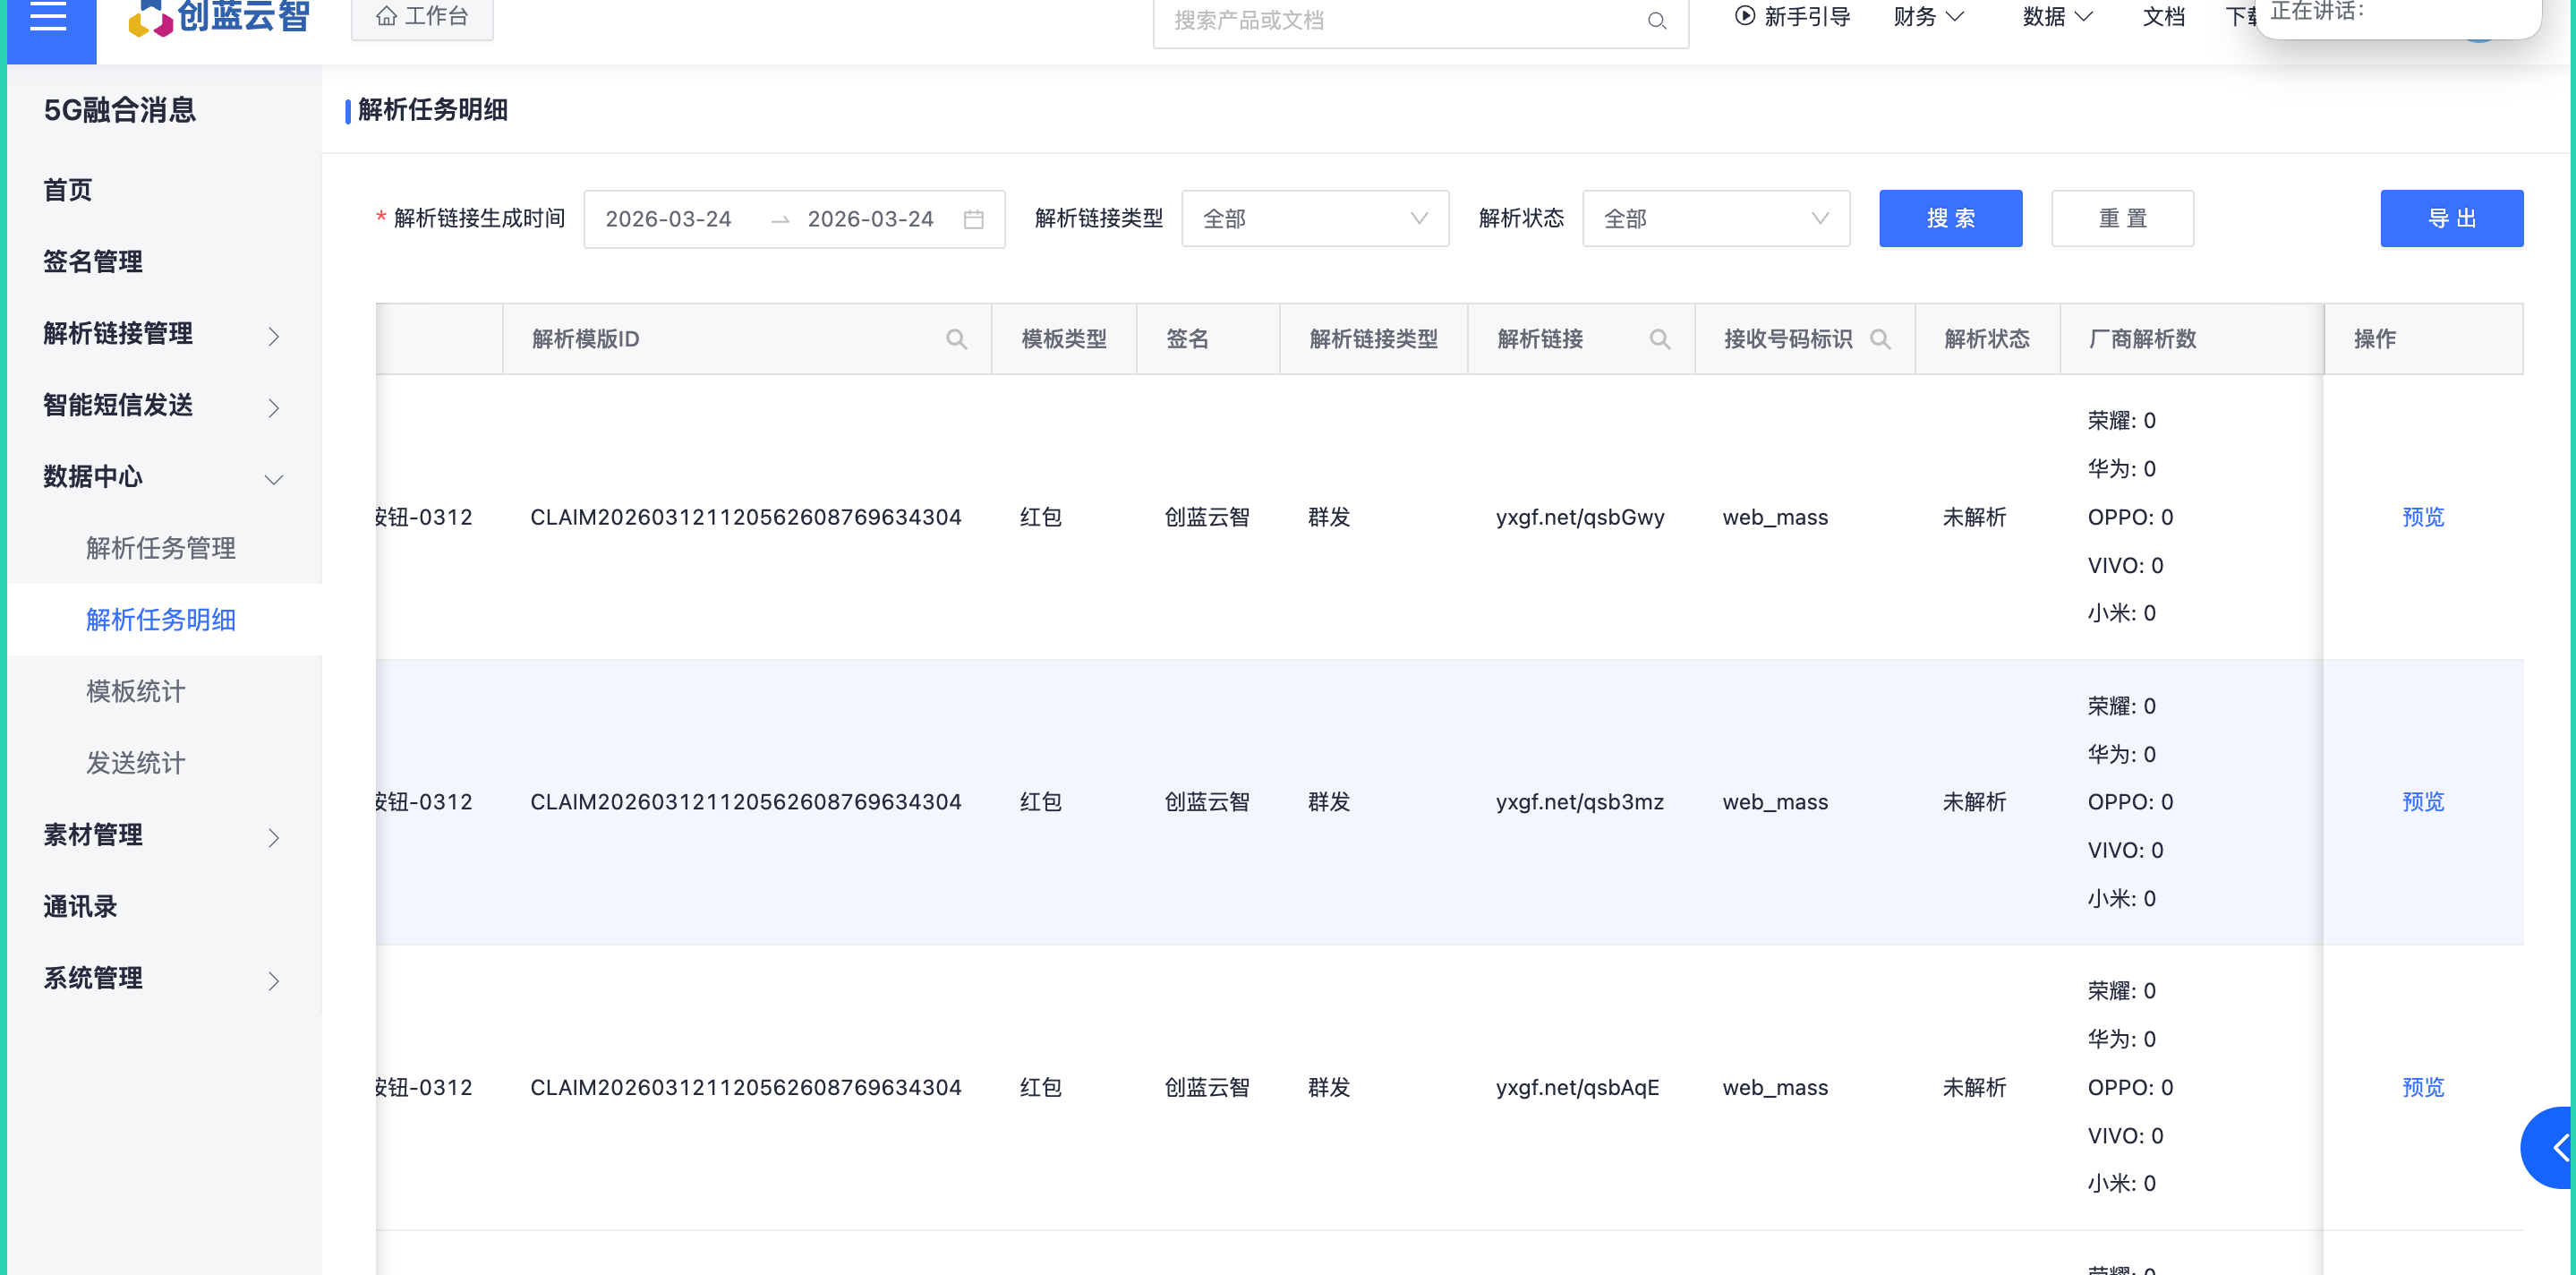Open the 解析链接类型 dropdown
Image resolution: width=2576 pixels, height=1275 pixels.
click(1314, 219)
